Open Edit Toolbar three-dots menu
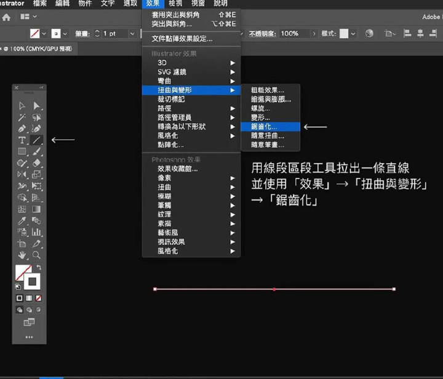 [x=29, y=337]
